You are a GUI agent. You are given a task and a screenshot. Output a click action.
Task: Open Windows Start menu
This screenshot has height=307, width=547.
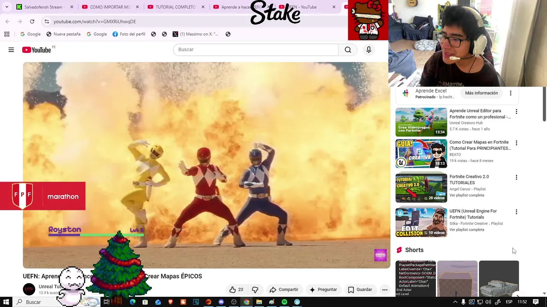click(6, 302)
